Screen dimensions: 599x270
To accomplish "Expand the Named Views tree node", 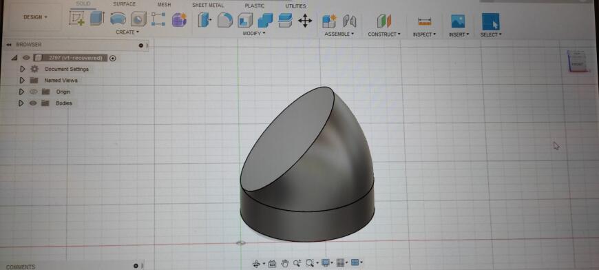I will coord(22,81).
